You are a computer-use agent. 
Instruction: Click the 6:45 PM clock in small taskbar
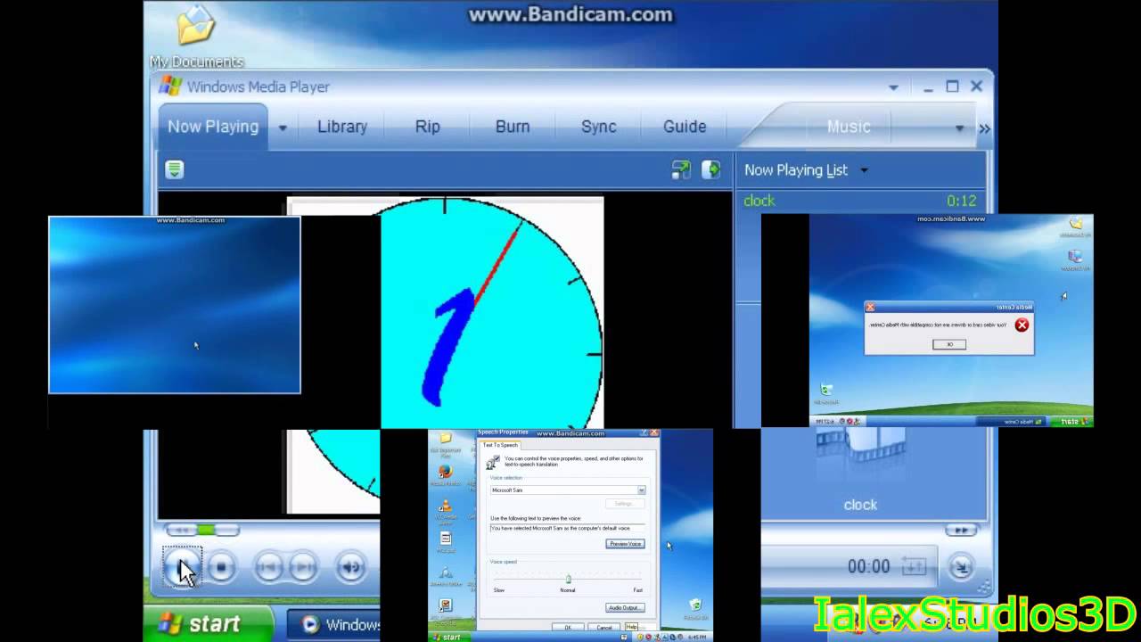(696, 637)
